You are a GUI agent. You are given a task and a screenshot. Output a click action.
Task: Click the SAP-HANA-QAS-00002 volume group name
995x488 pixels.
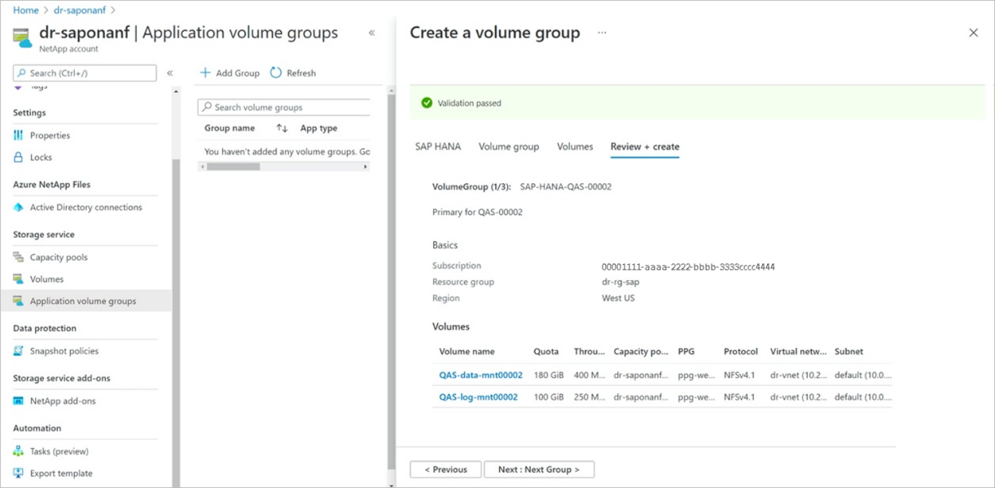[x=566, y=187]
